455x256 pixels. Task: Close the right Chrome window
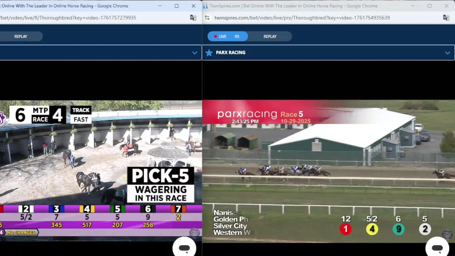pyautogui.click(x=446, y=6)
